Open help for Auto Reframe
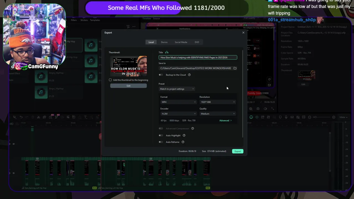Image resolution: width=354 pixels, height=199 pixels. pos(183,142)
